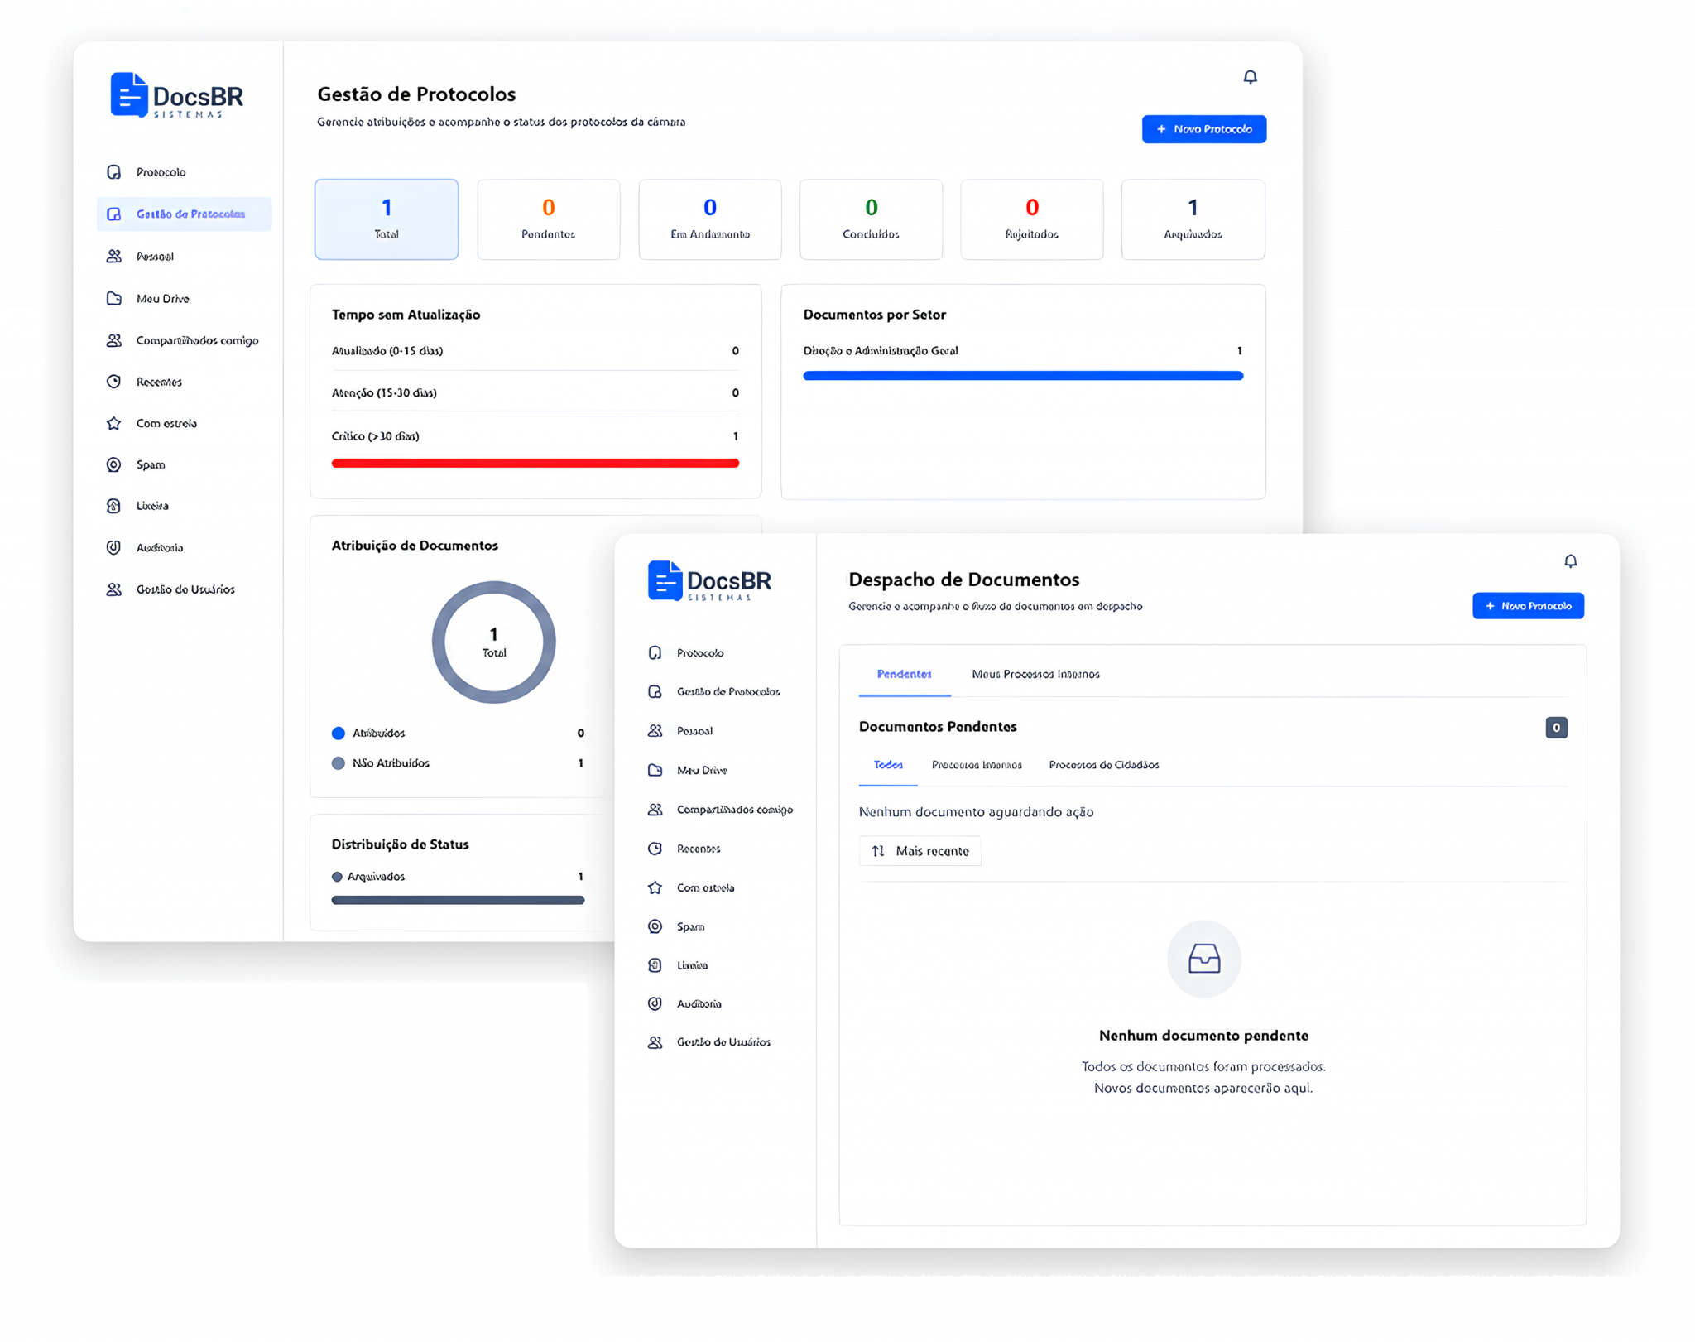
Task: Click the Auditoria icon in back window sidebar
Action: (x=114, y=547)
